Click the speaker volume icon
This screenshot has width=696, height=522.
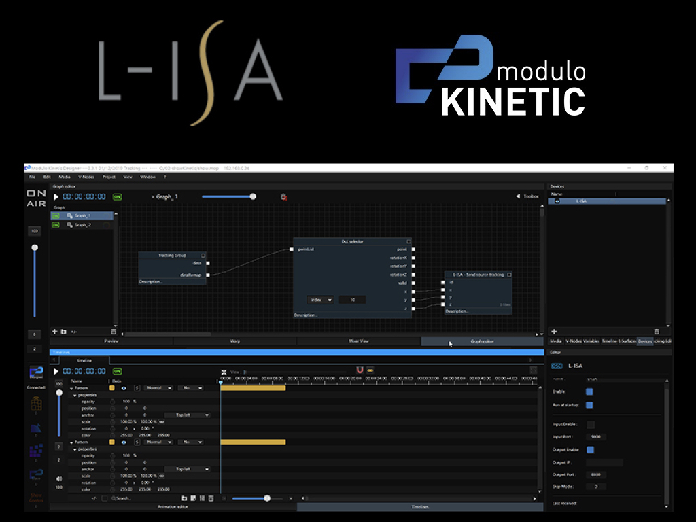point(58,478)
